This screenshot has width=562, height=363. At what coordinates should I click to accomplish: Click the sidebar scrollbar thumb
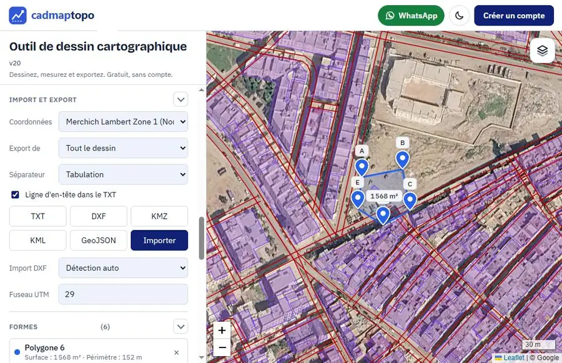pos(202,238)
